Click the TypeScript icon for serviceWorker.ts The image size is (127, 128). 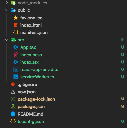[16, 77]
